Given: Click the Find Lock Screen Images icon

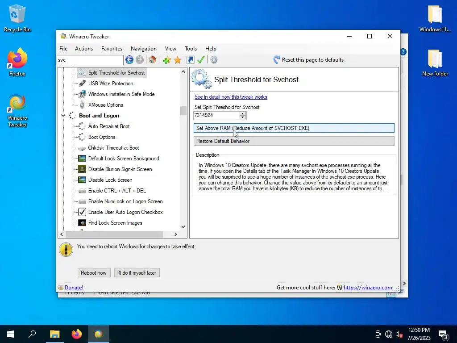Looking at the screenshot, I should 82,223.
